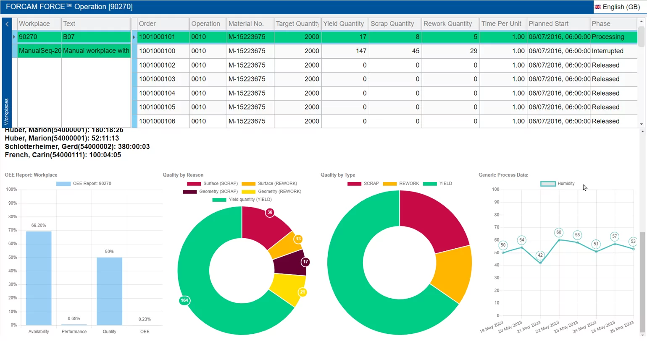The width and height of the screenshot is (647, 341).
Task: Click the UK flag language icon
Action: pyautogui.click(x=597, y=7)
